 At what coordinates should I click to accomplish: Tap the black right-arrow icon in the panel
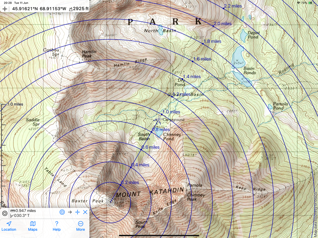[70, 212]
